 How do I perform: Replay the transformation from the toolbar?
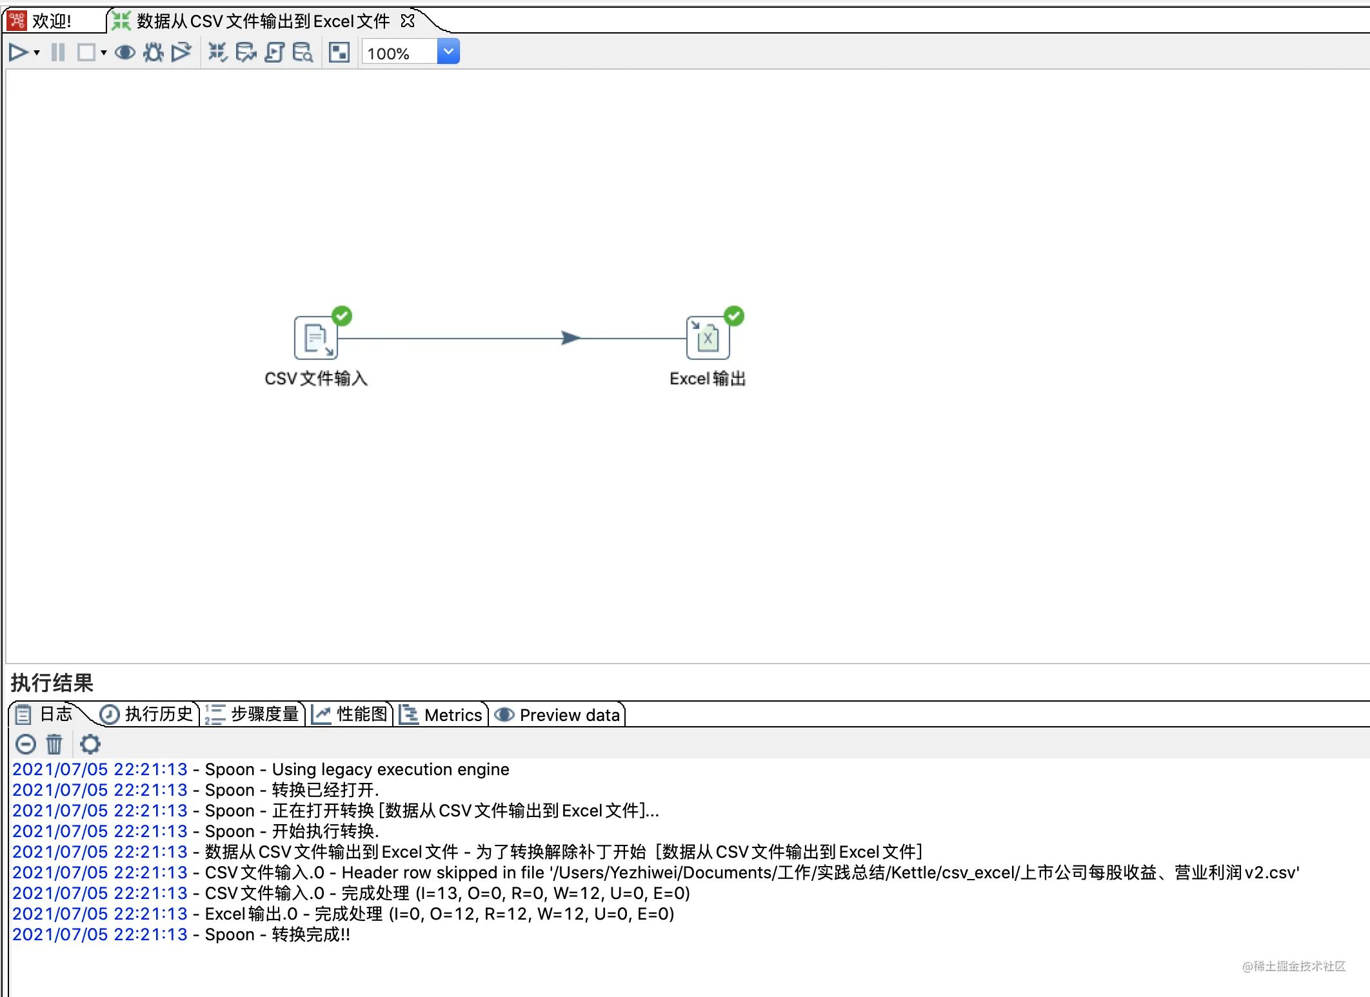181,52
